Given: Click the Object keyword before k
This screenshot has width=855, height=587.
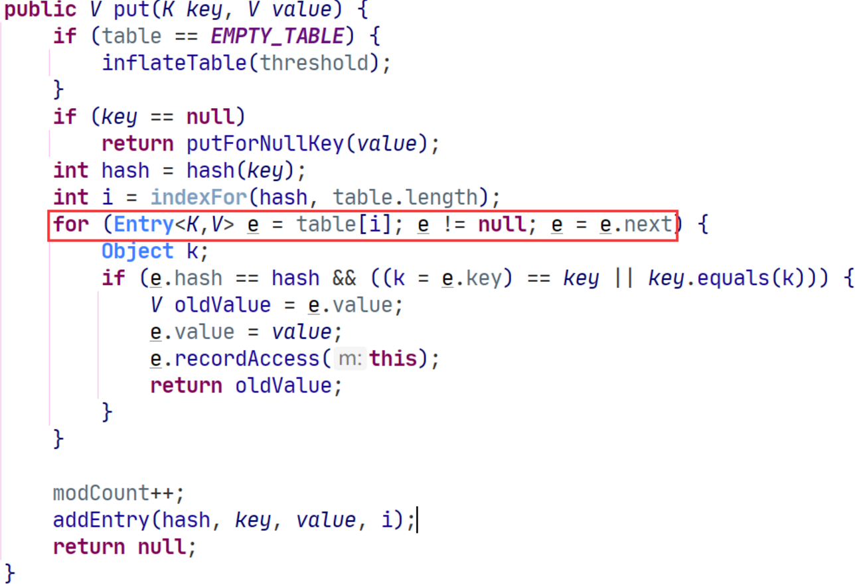Looking at the screenshot, I should tap(137, 251).
